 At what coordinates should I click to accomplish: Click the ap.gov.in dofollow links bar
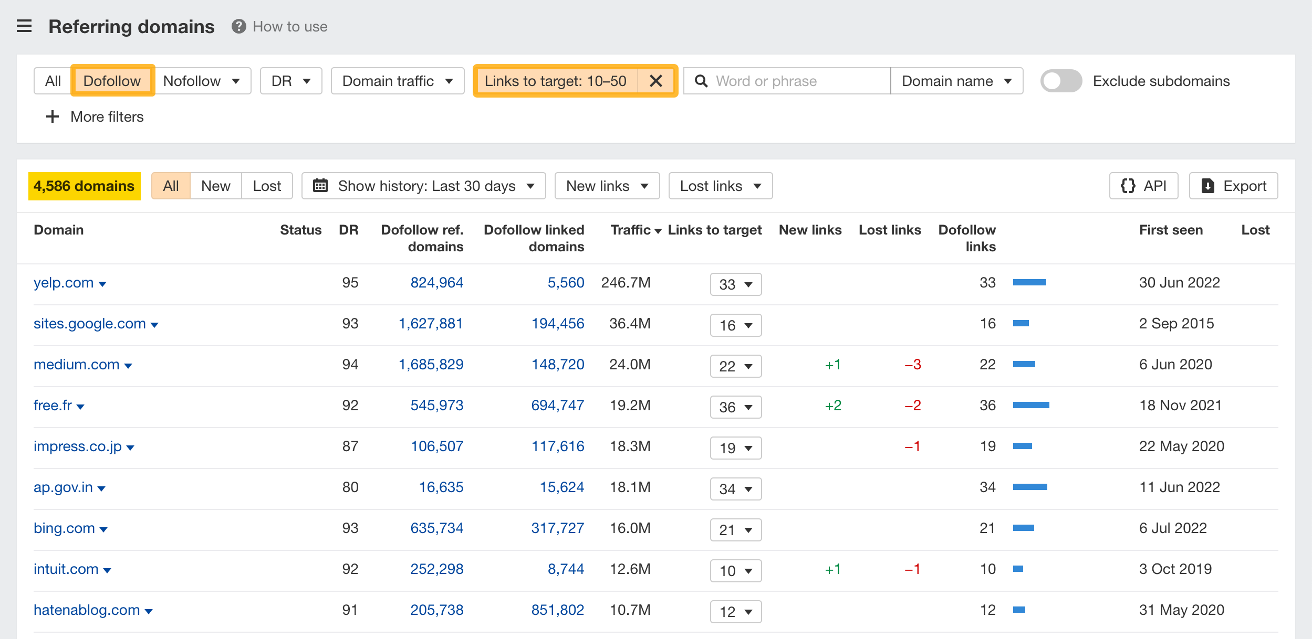tap(1030, 487)
